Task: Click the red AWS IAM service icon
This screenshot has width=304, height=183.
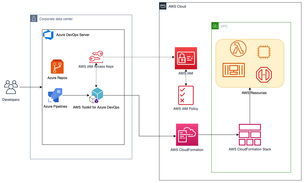Action: [x=186, y=58]
